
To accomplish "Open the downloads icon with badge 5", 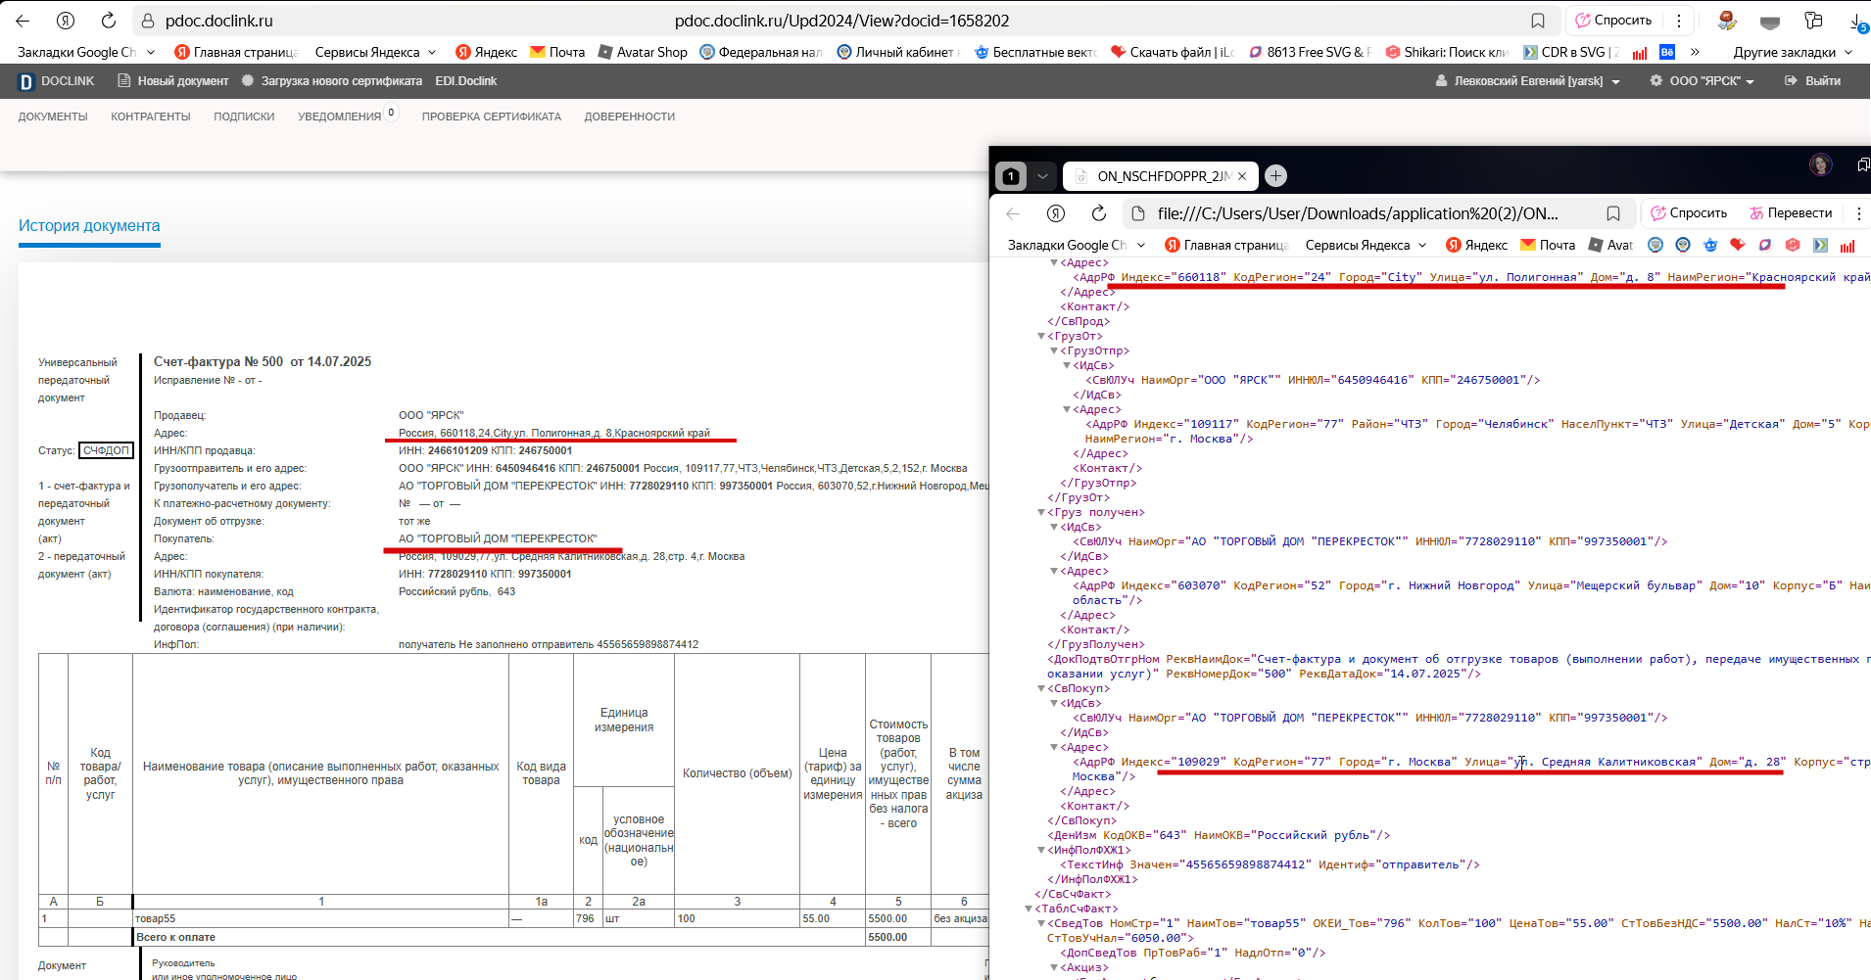I will coord(1858,22).
